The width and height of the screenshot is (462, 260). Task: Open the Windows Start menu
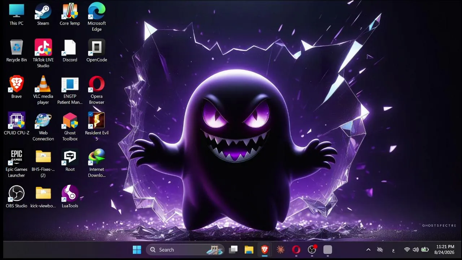pos(137,250)
